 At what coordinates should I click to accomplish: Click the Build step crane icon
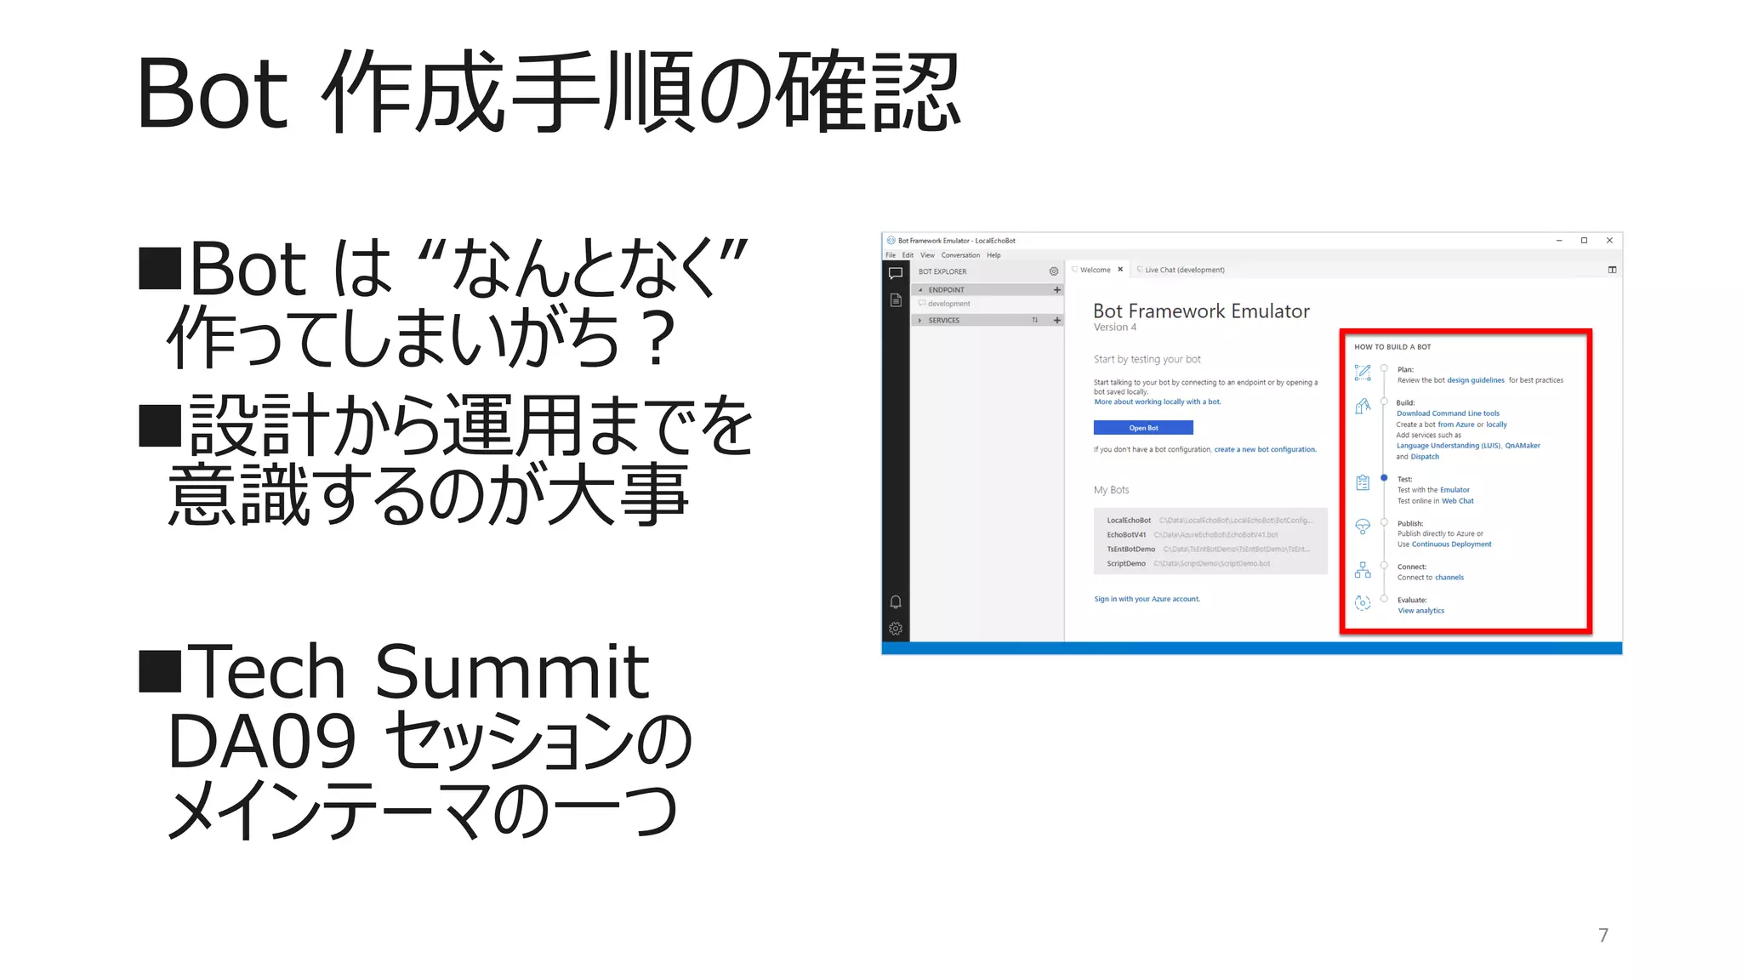click(1363, 406)
